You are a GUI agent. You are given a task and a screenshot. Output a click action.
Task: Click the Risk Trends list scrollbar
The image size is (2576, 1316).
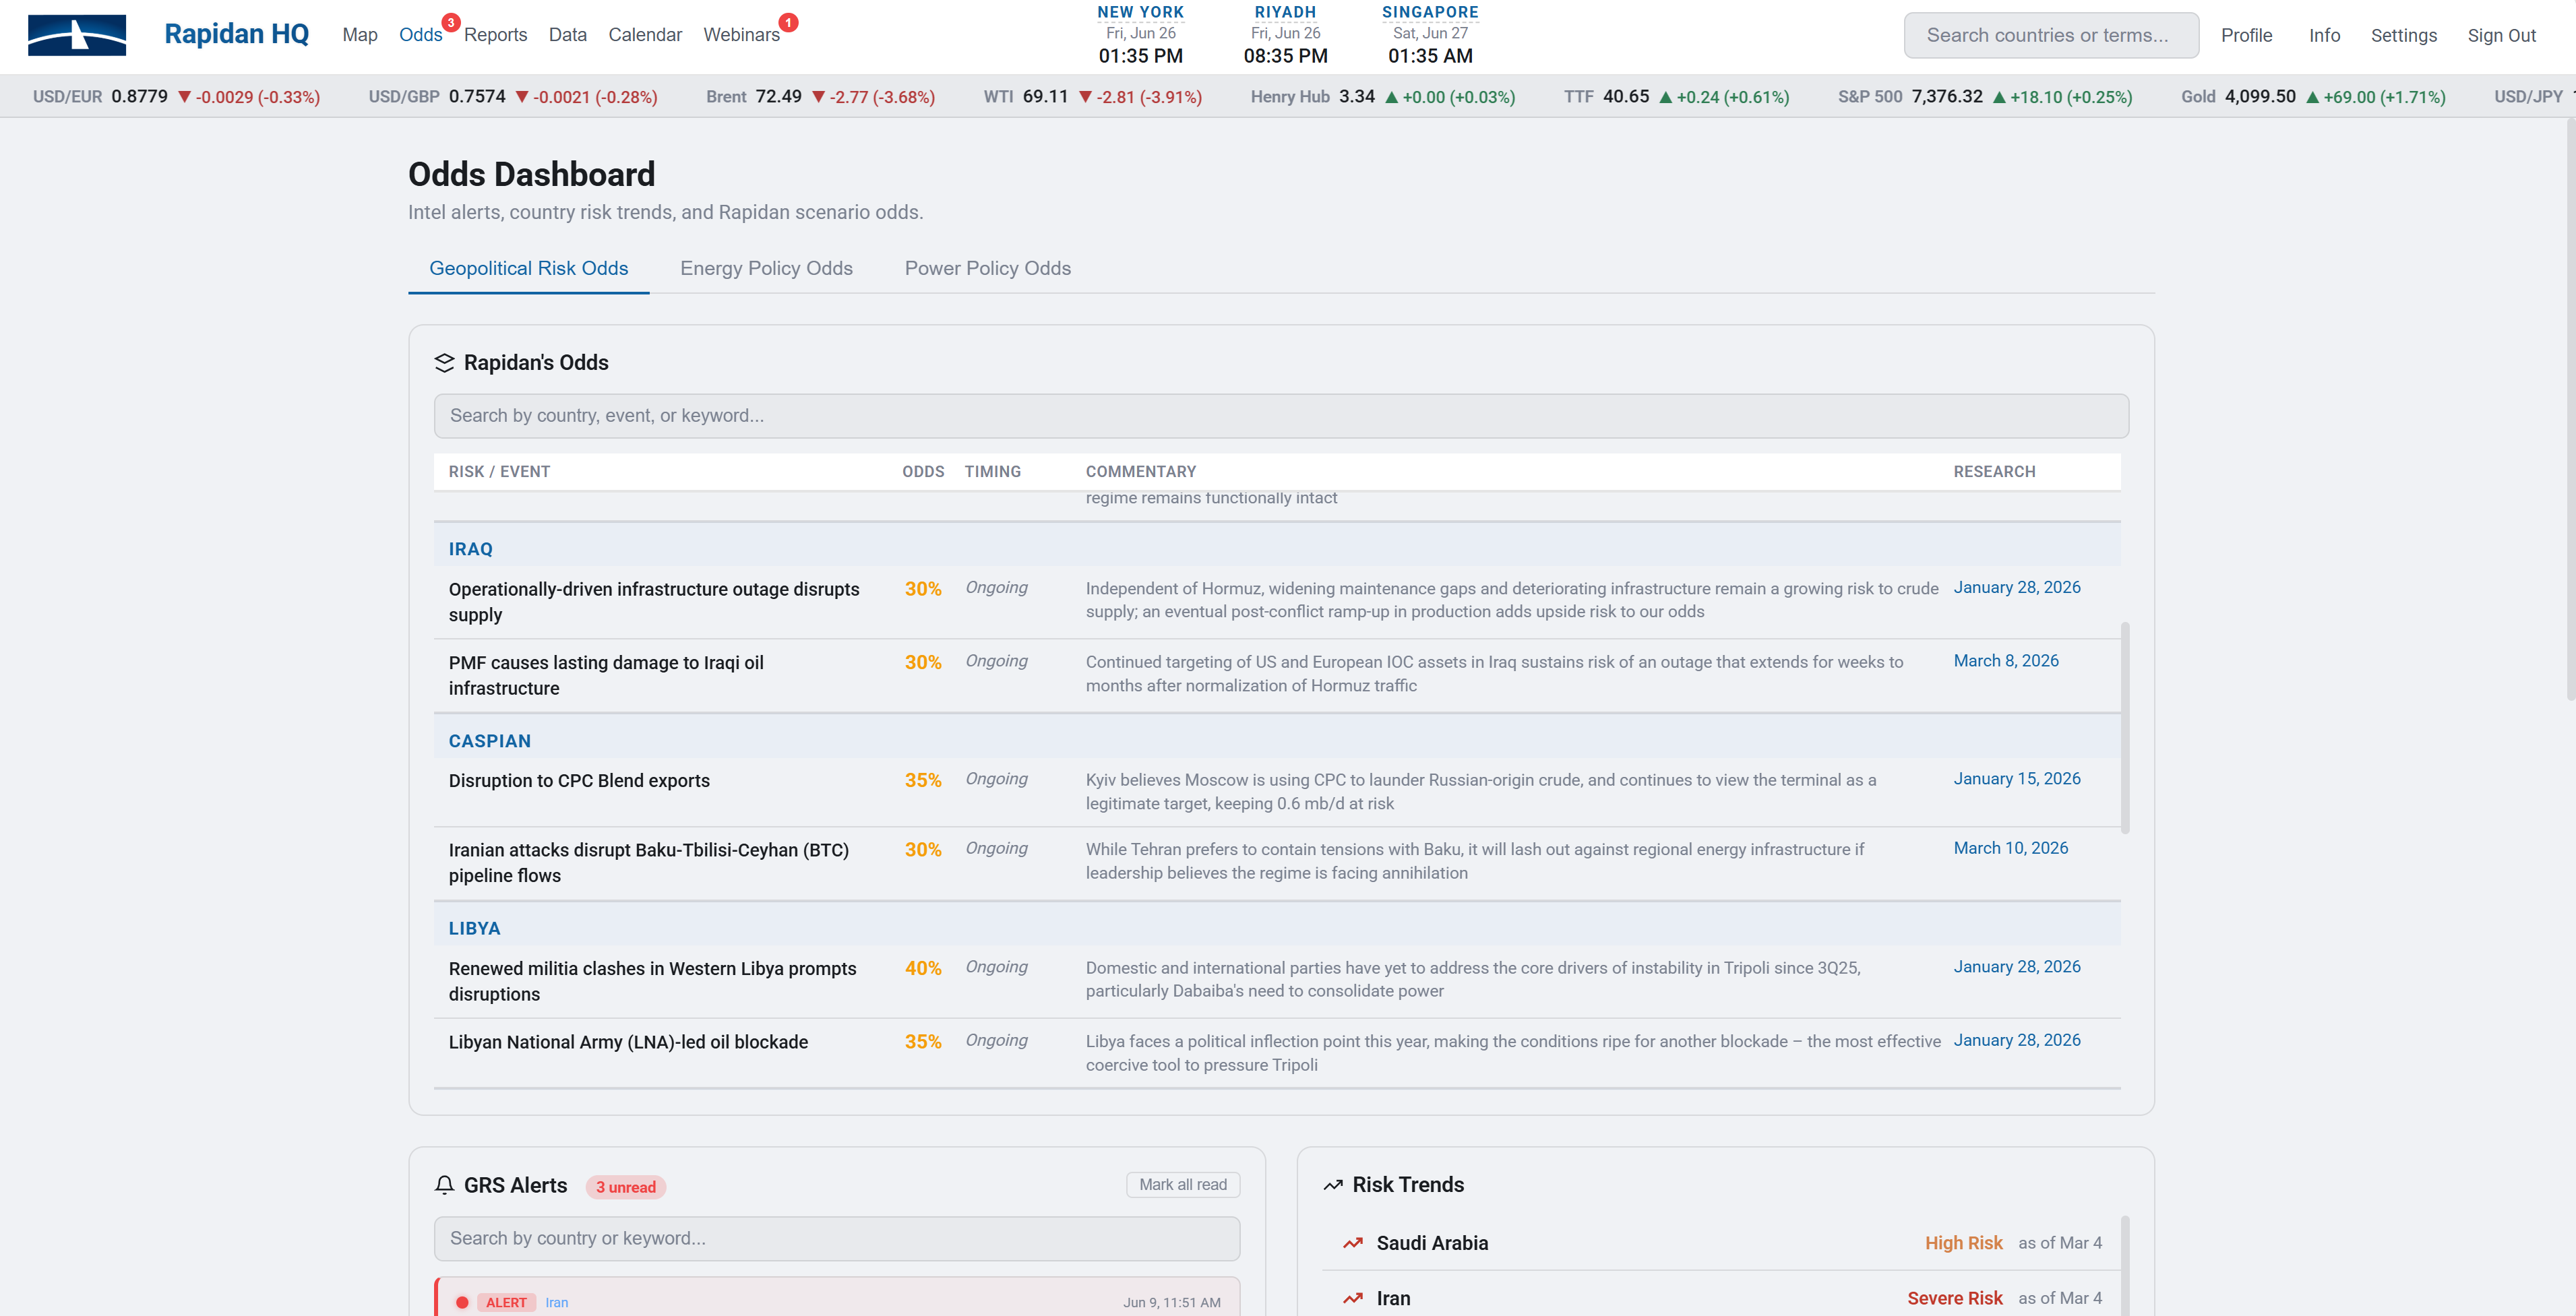coord(2125,1265)
